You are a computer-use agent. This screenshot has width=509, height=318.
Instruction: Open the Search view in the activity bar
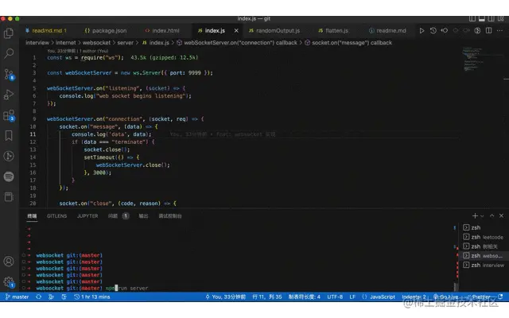(x=9, y=53)
